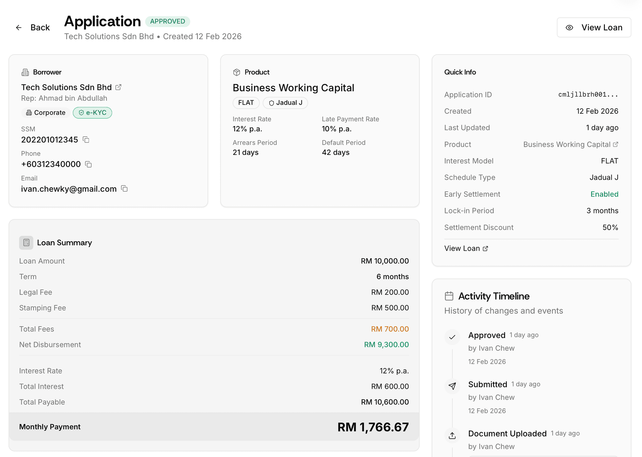Copy the SSM number 202201012345

pyautogui.click(x=86, y=140)
